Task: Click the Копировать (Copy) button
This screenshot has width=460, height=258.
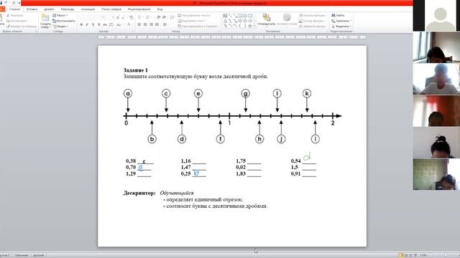Action: pos(17,21)
